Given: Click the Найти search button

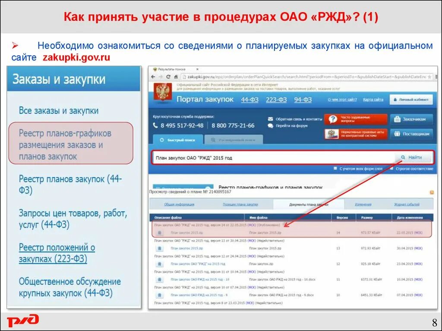Looking at the screenshot, I should point(413,157).
